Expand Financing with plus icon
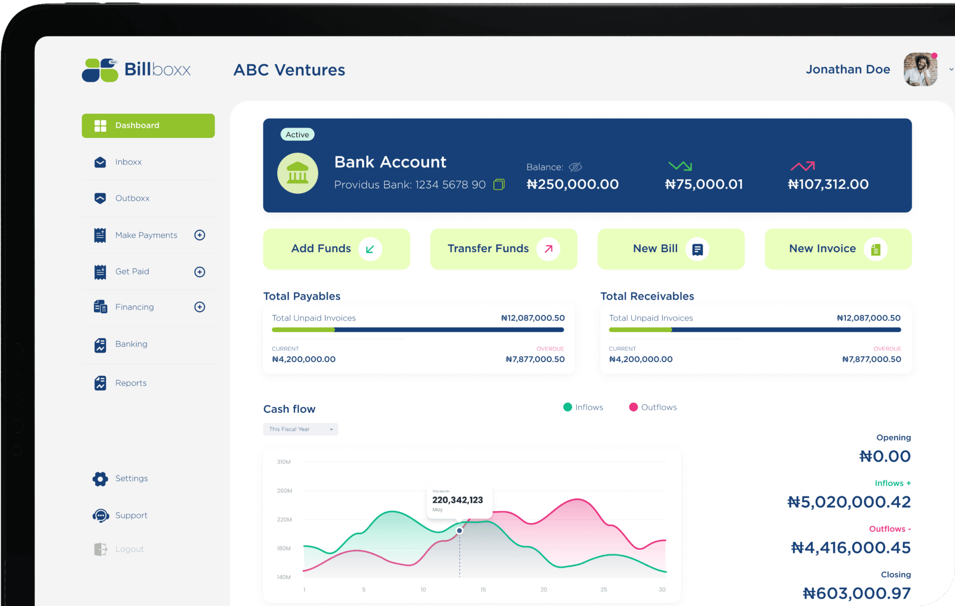 [200, 307]
